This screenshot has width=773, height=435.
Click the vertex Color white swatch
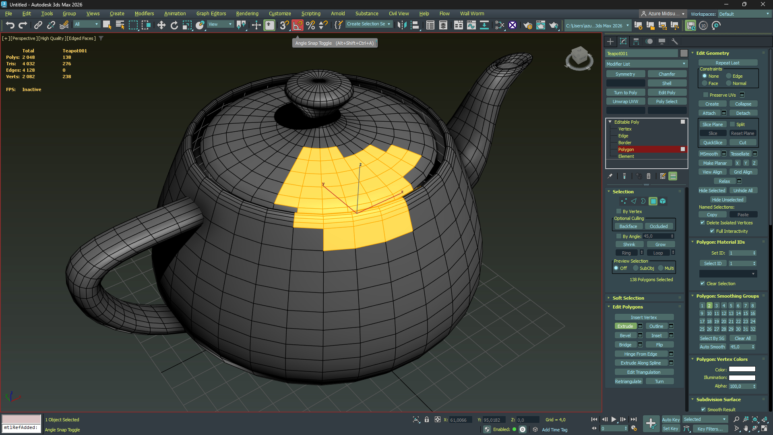coord(742,369)
